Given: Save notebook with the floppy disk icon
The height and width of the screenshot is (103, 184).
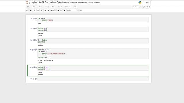Looking at the screenshot, I should pos(27,11).
